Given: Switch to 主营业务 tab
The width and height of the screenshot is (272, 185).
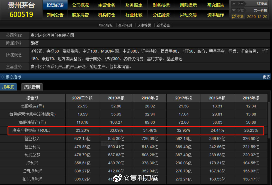Looking at the screenshot, I should pos(107,5).
